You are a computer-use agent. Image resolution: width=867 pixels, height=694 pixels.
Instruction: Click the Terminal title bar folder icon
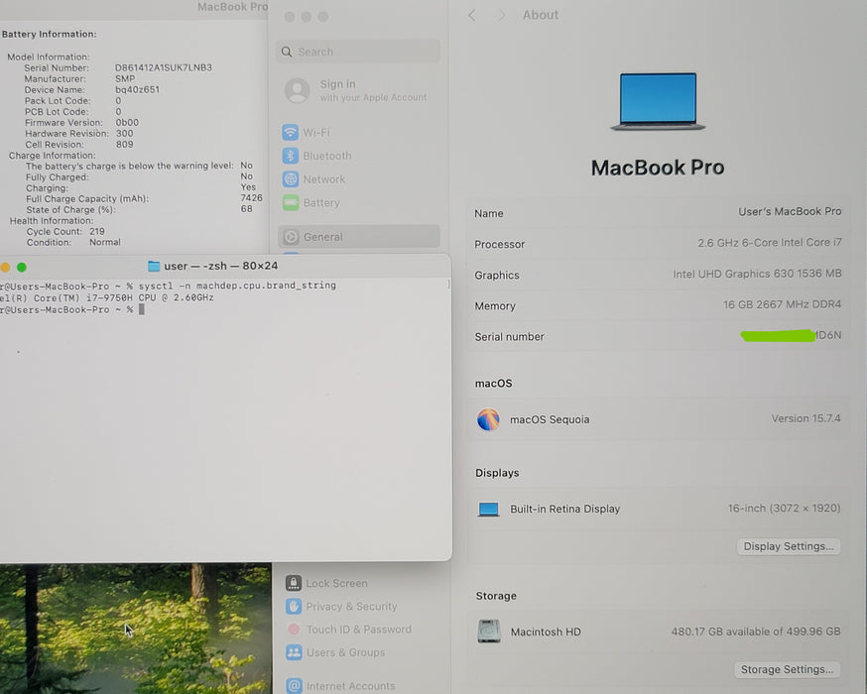(x=154, y=267)
